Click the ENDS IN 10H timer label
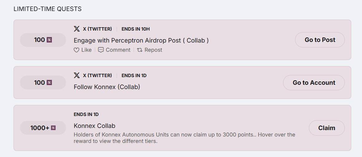 pyautogui.click(x=135, y=29)
